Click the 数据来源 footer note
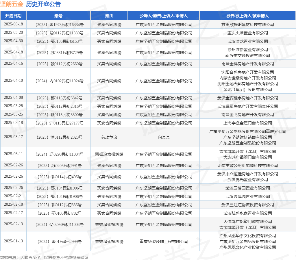 44,257
